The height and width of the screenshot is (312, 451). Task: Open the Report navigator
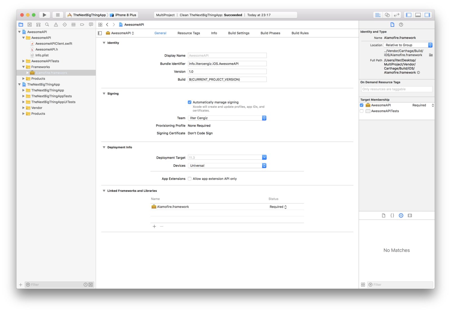pyautogui.click(x=91, y=24)
